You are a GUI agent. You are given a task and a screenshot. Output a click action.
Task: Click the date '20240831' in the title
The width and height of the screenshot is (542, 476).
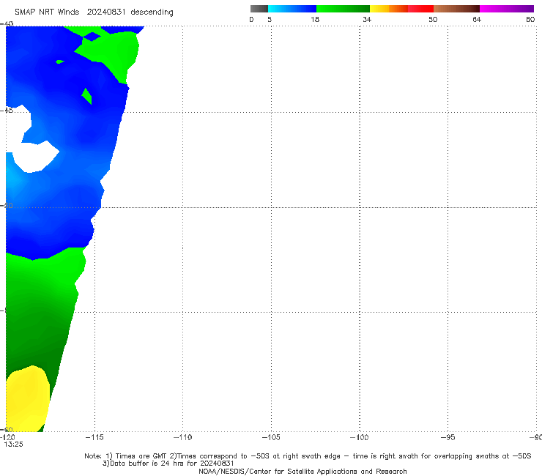tap(106, 12)
